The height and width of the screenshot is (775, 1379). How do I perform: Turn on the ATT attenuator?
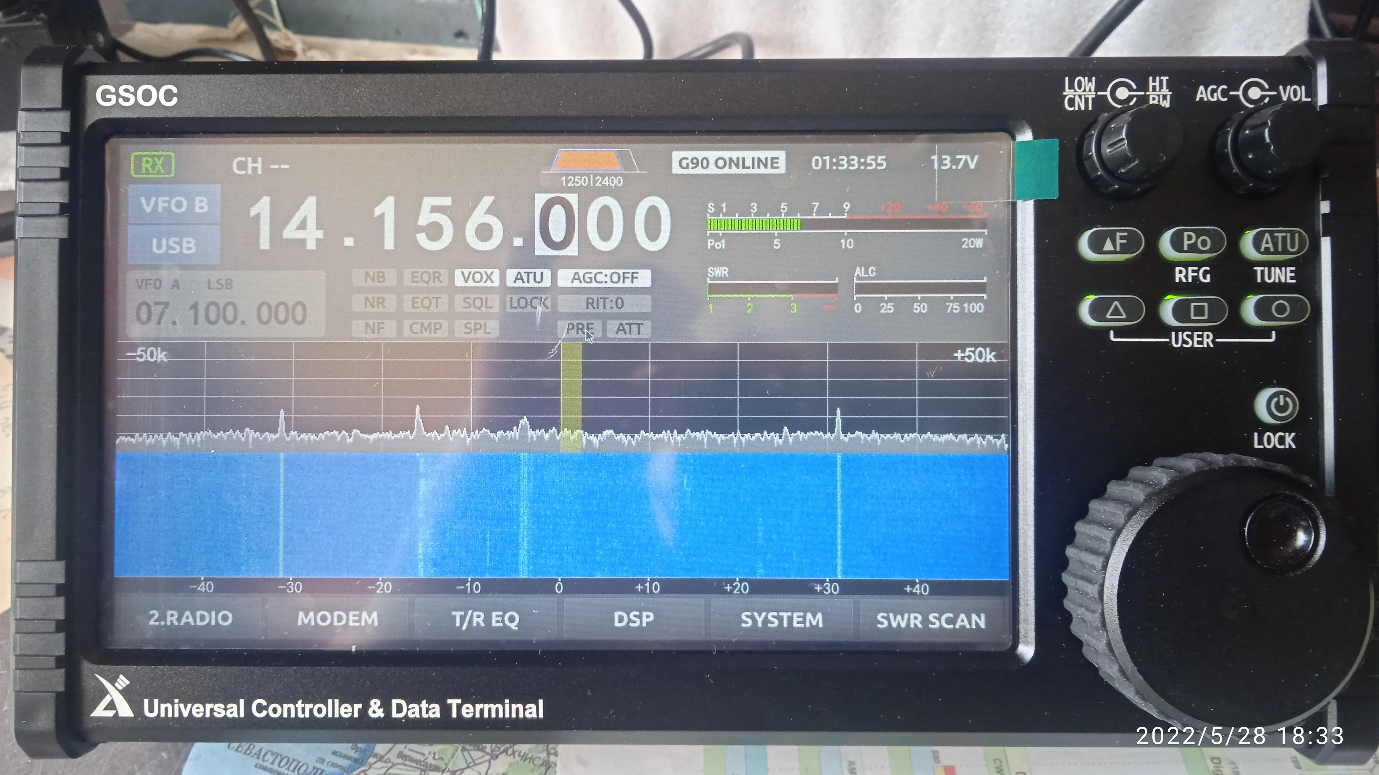coord(629,328)
